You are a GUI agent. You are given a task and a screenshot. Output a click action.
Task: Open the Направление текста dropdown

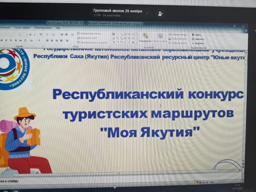point(90,34)
